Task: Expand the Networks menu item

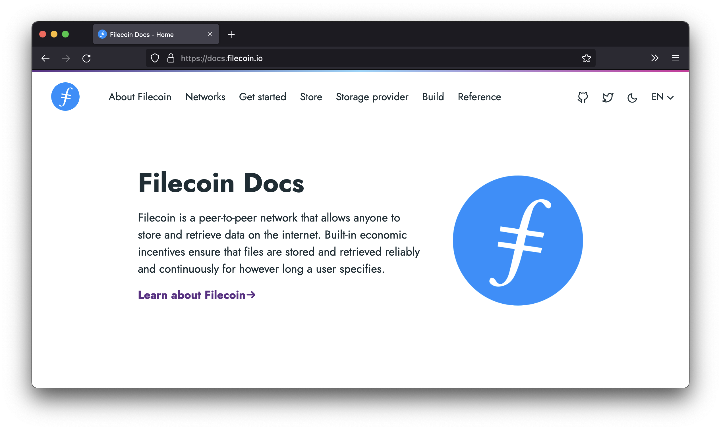Action: tap(206, 97)
